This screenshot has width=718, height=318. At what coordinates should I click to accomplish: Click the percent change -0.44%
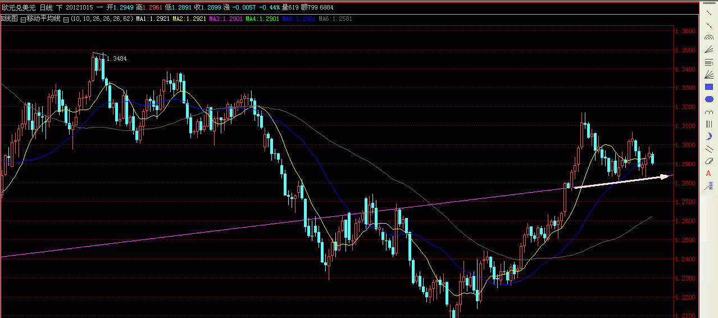270,7
